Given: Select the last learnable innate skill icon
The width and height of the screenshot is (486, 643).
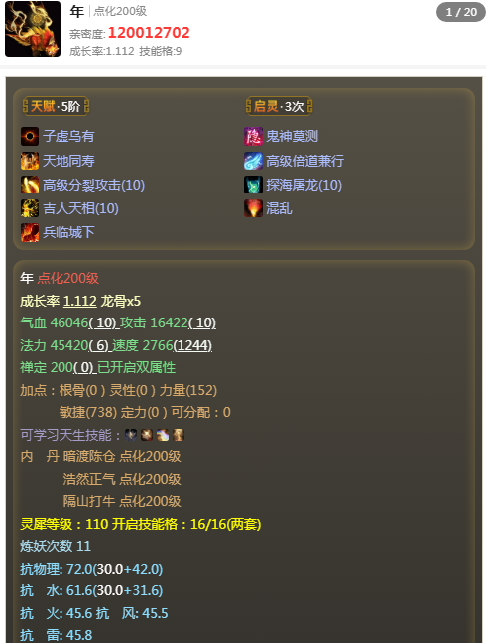Looking at the screenshot, I should 179,435.
